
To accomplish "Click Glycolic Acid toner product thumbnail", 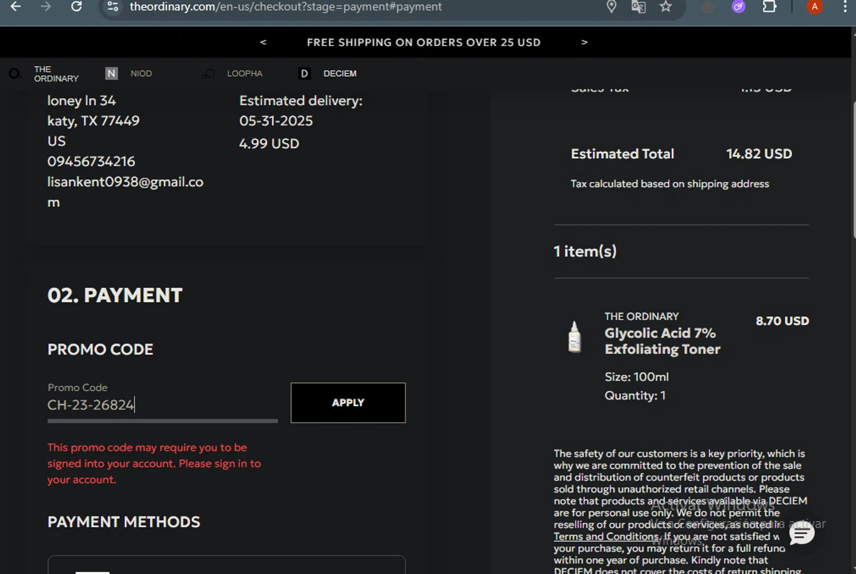I will click(x=575, y=337).
